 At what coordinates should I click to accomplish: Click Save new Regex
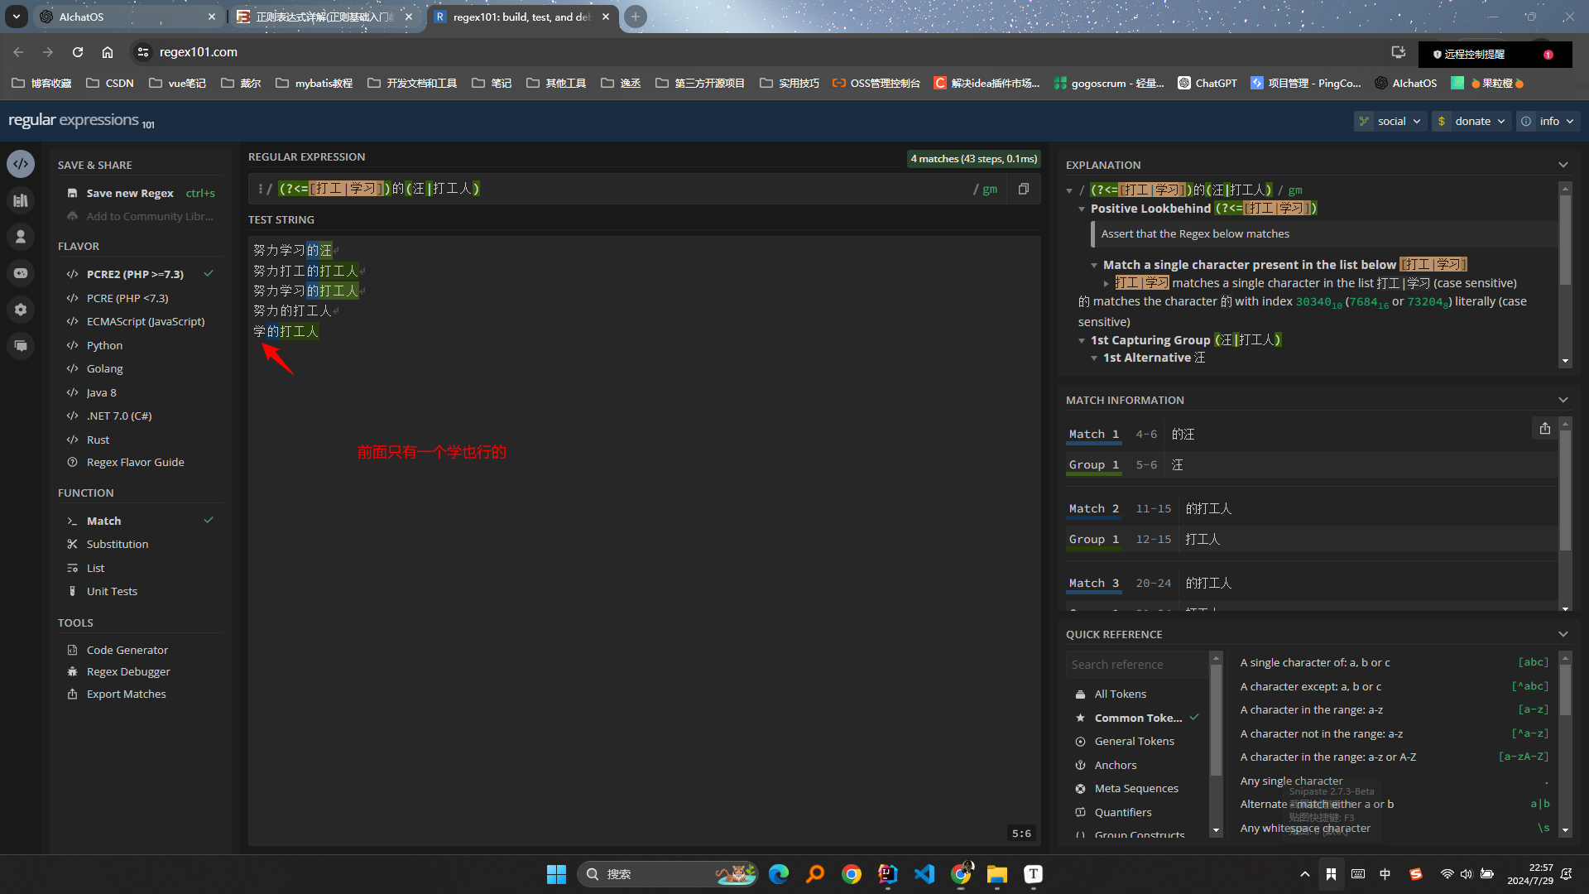(x=130, y=193)
